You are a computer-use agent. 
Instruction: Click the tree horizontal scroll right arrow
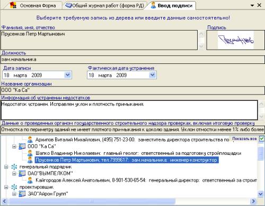(254, 201)
